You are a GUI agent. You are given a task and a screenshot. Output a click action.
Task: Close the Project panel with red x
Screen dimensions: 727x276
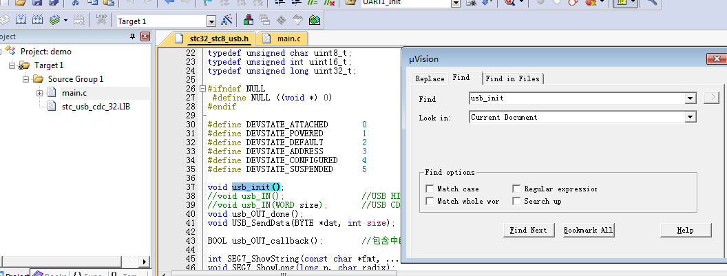click(x=145, y=36)
